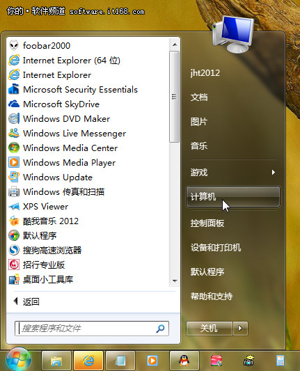This screenshot has width=300, height=371.
Task: Open 设备和打印机 from the Start menu
Action: [x=216, y=248]
